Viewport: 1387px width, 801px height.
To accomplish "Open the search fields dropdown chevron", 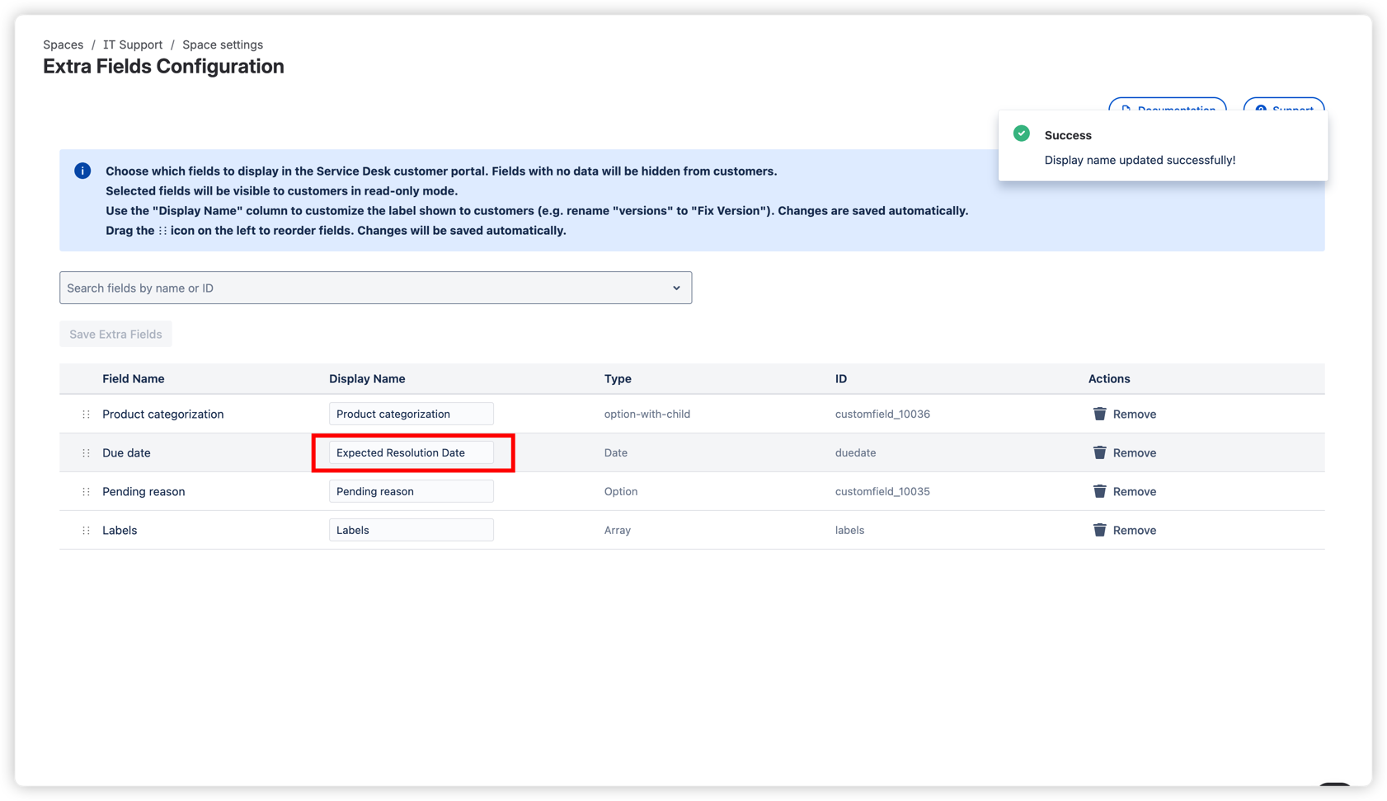I will tap(676, 288).
